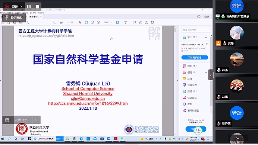Expand the 创建 PDF options chevron
258x145 pixels.
tap(206, 72)
